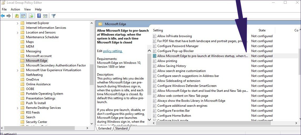This screenshot has width=301, height=135.
Task: Toggle the Show/Hide action pane icon
Action: (45, 16)
